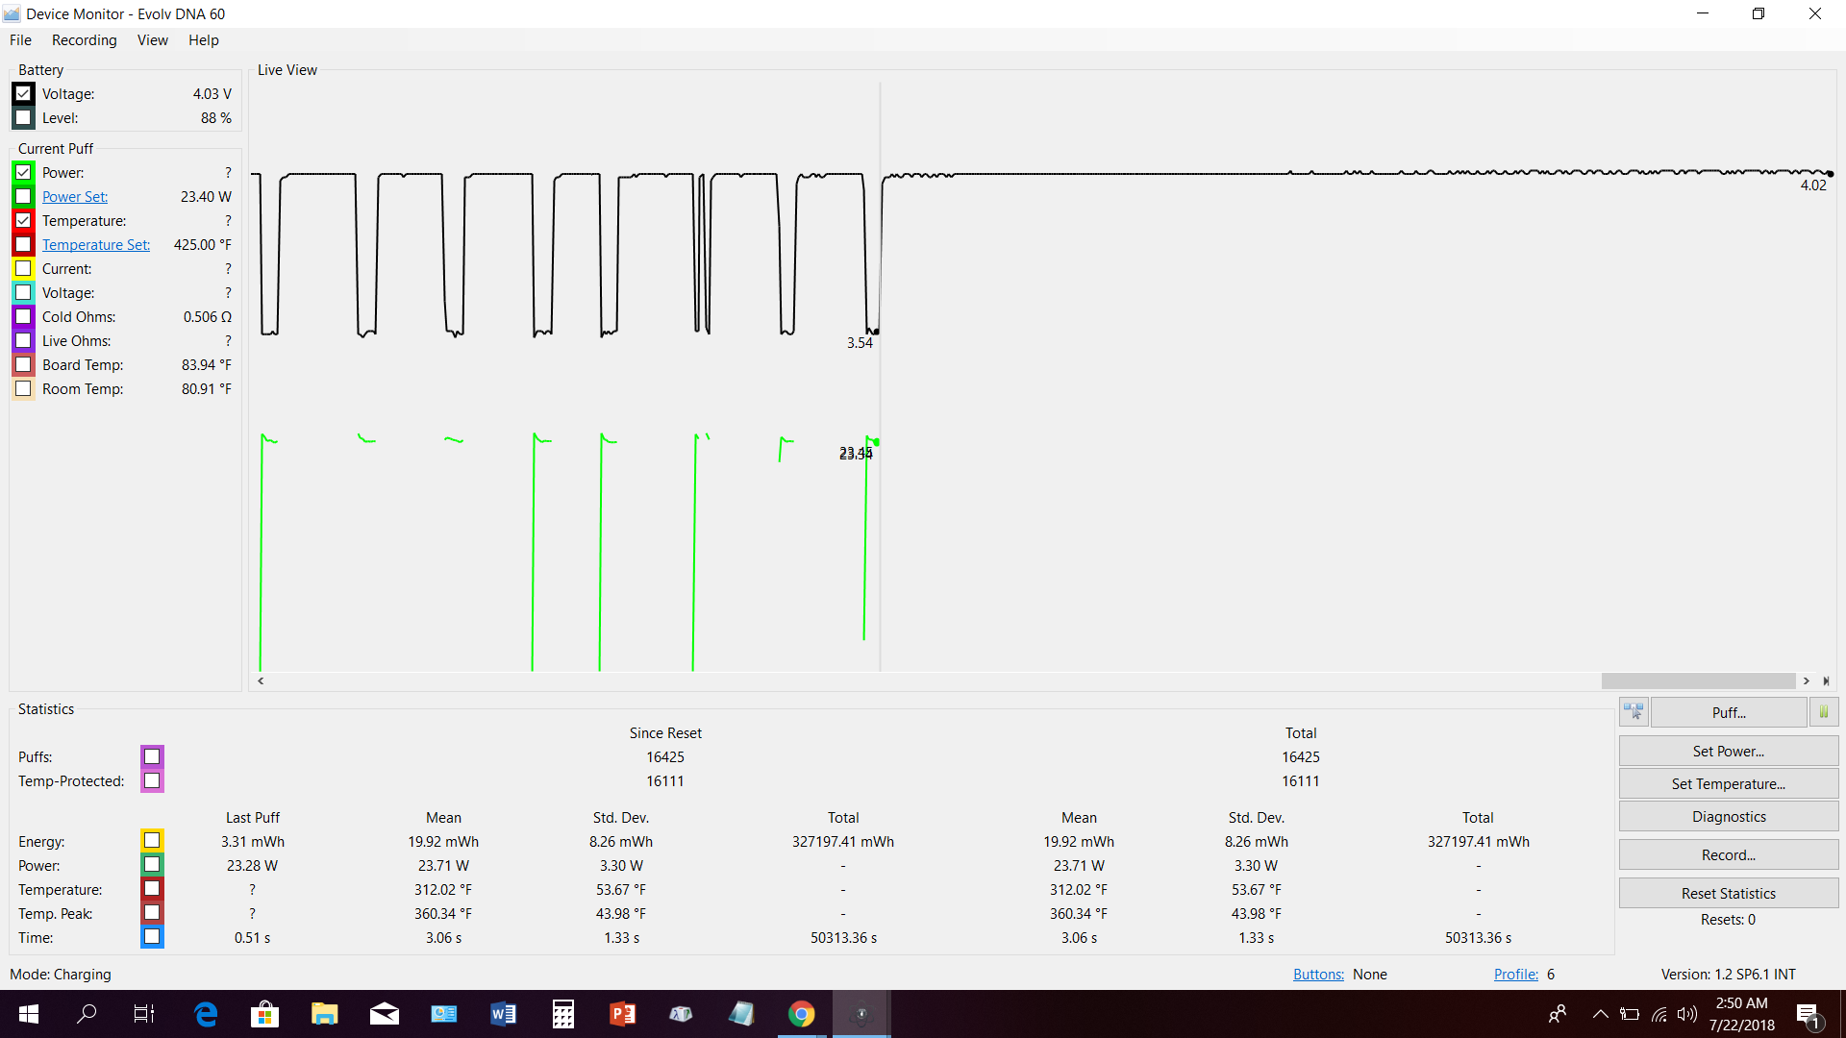Click the chart scroll right arrow
1846x1038 pixels.
(1807, 680)
